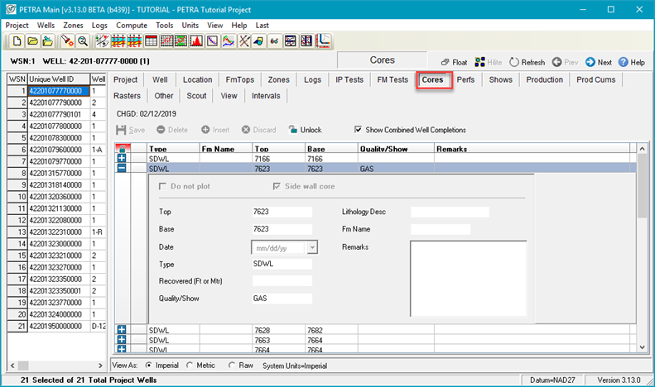Viewport: 655px width, 387px height.
Task: Select the Raw view radio button
Action: tap(232, 365)
